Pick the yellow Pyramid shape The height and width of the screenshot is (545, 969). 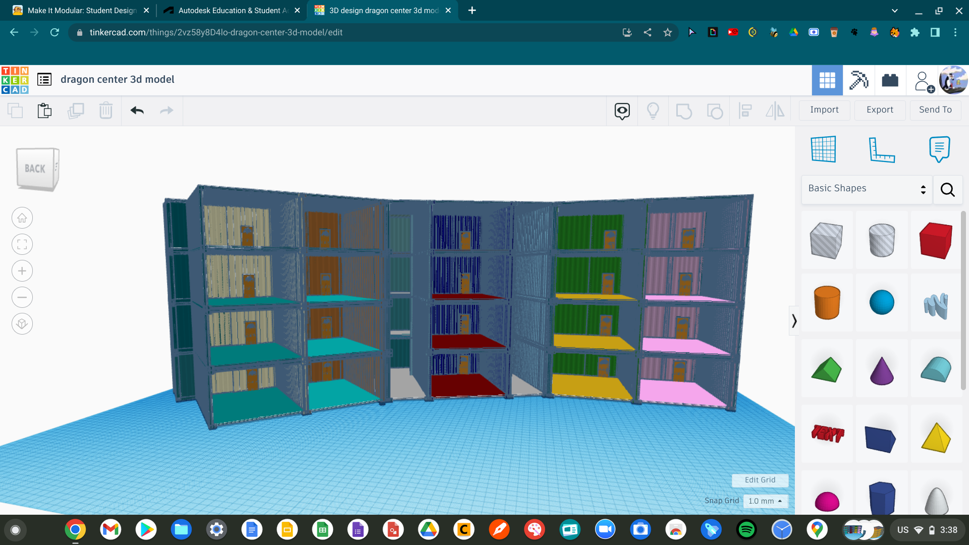(936, 437)
